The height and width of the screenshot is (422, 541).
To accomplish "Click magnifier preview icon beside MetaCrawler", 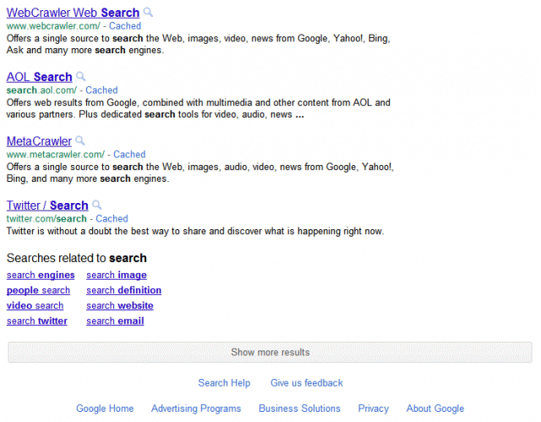I will pyautogui.click(x=80, y=141).
